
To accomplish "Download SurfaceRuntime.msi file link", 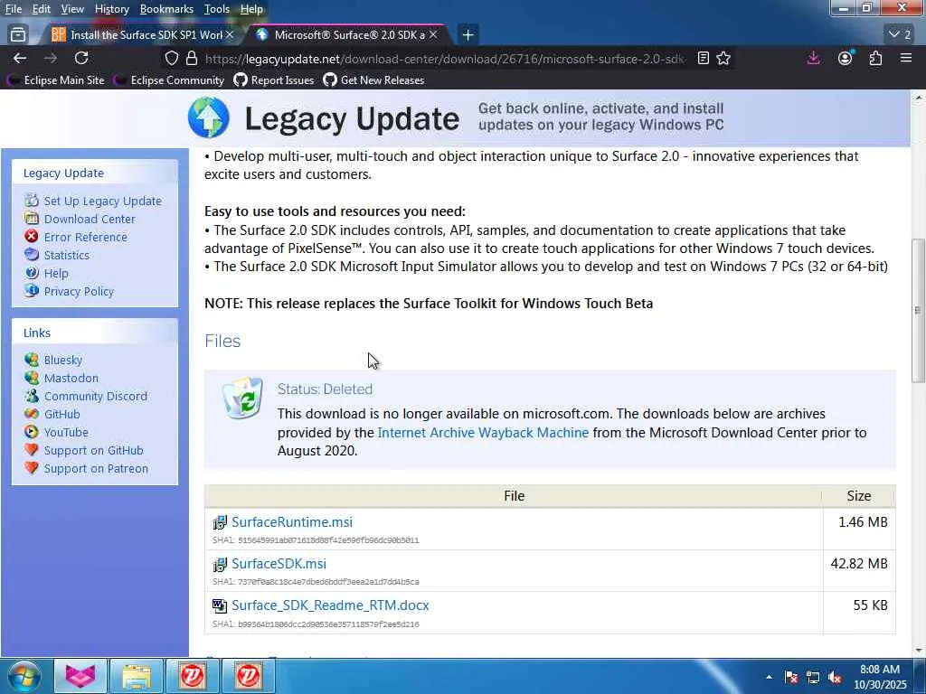I will (292, 522).
